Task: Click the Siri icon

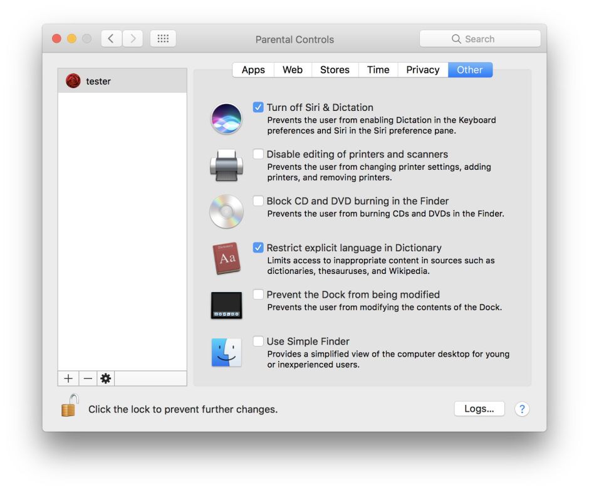Action: (x=226, y=119)
